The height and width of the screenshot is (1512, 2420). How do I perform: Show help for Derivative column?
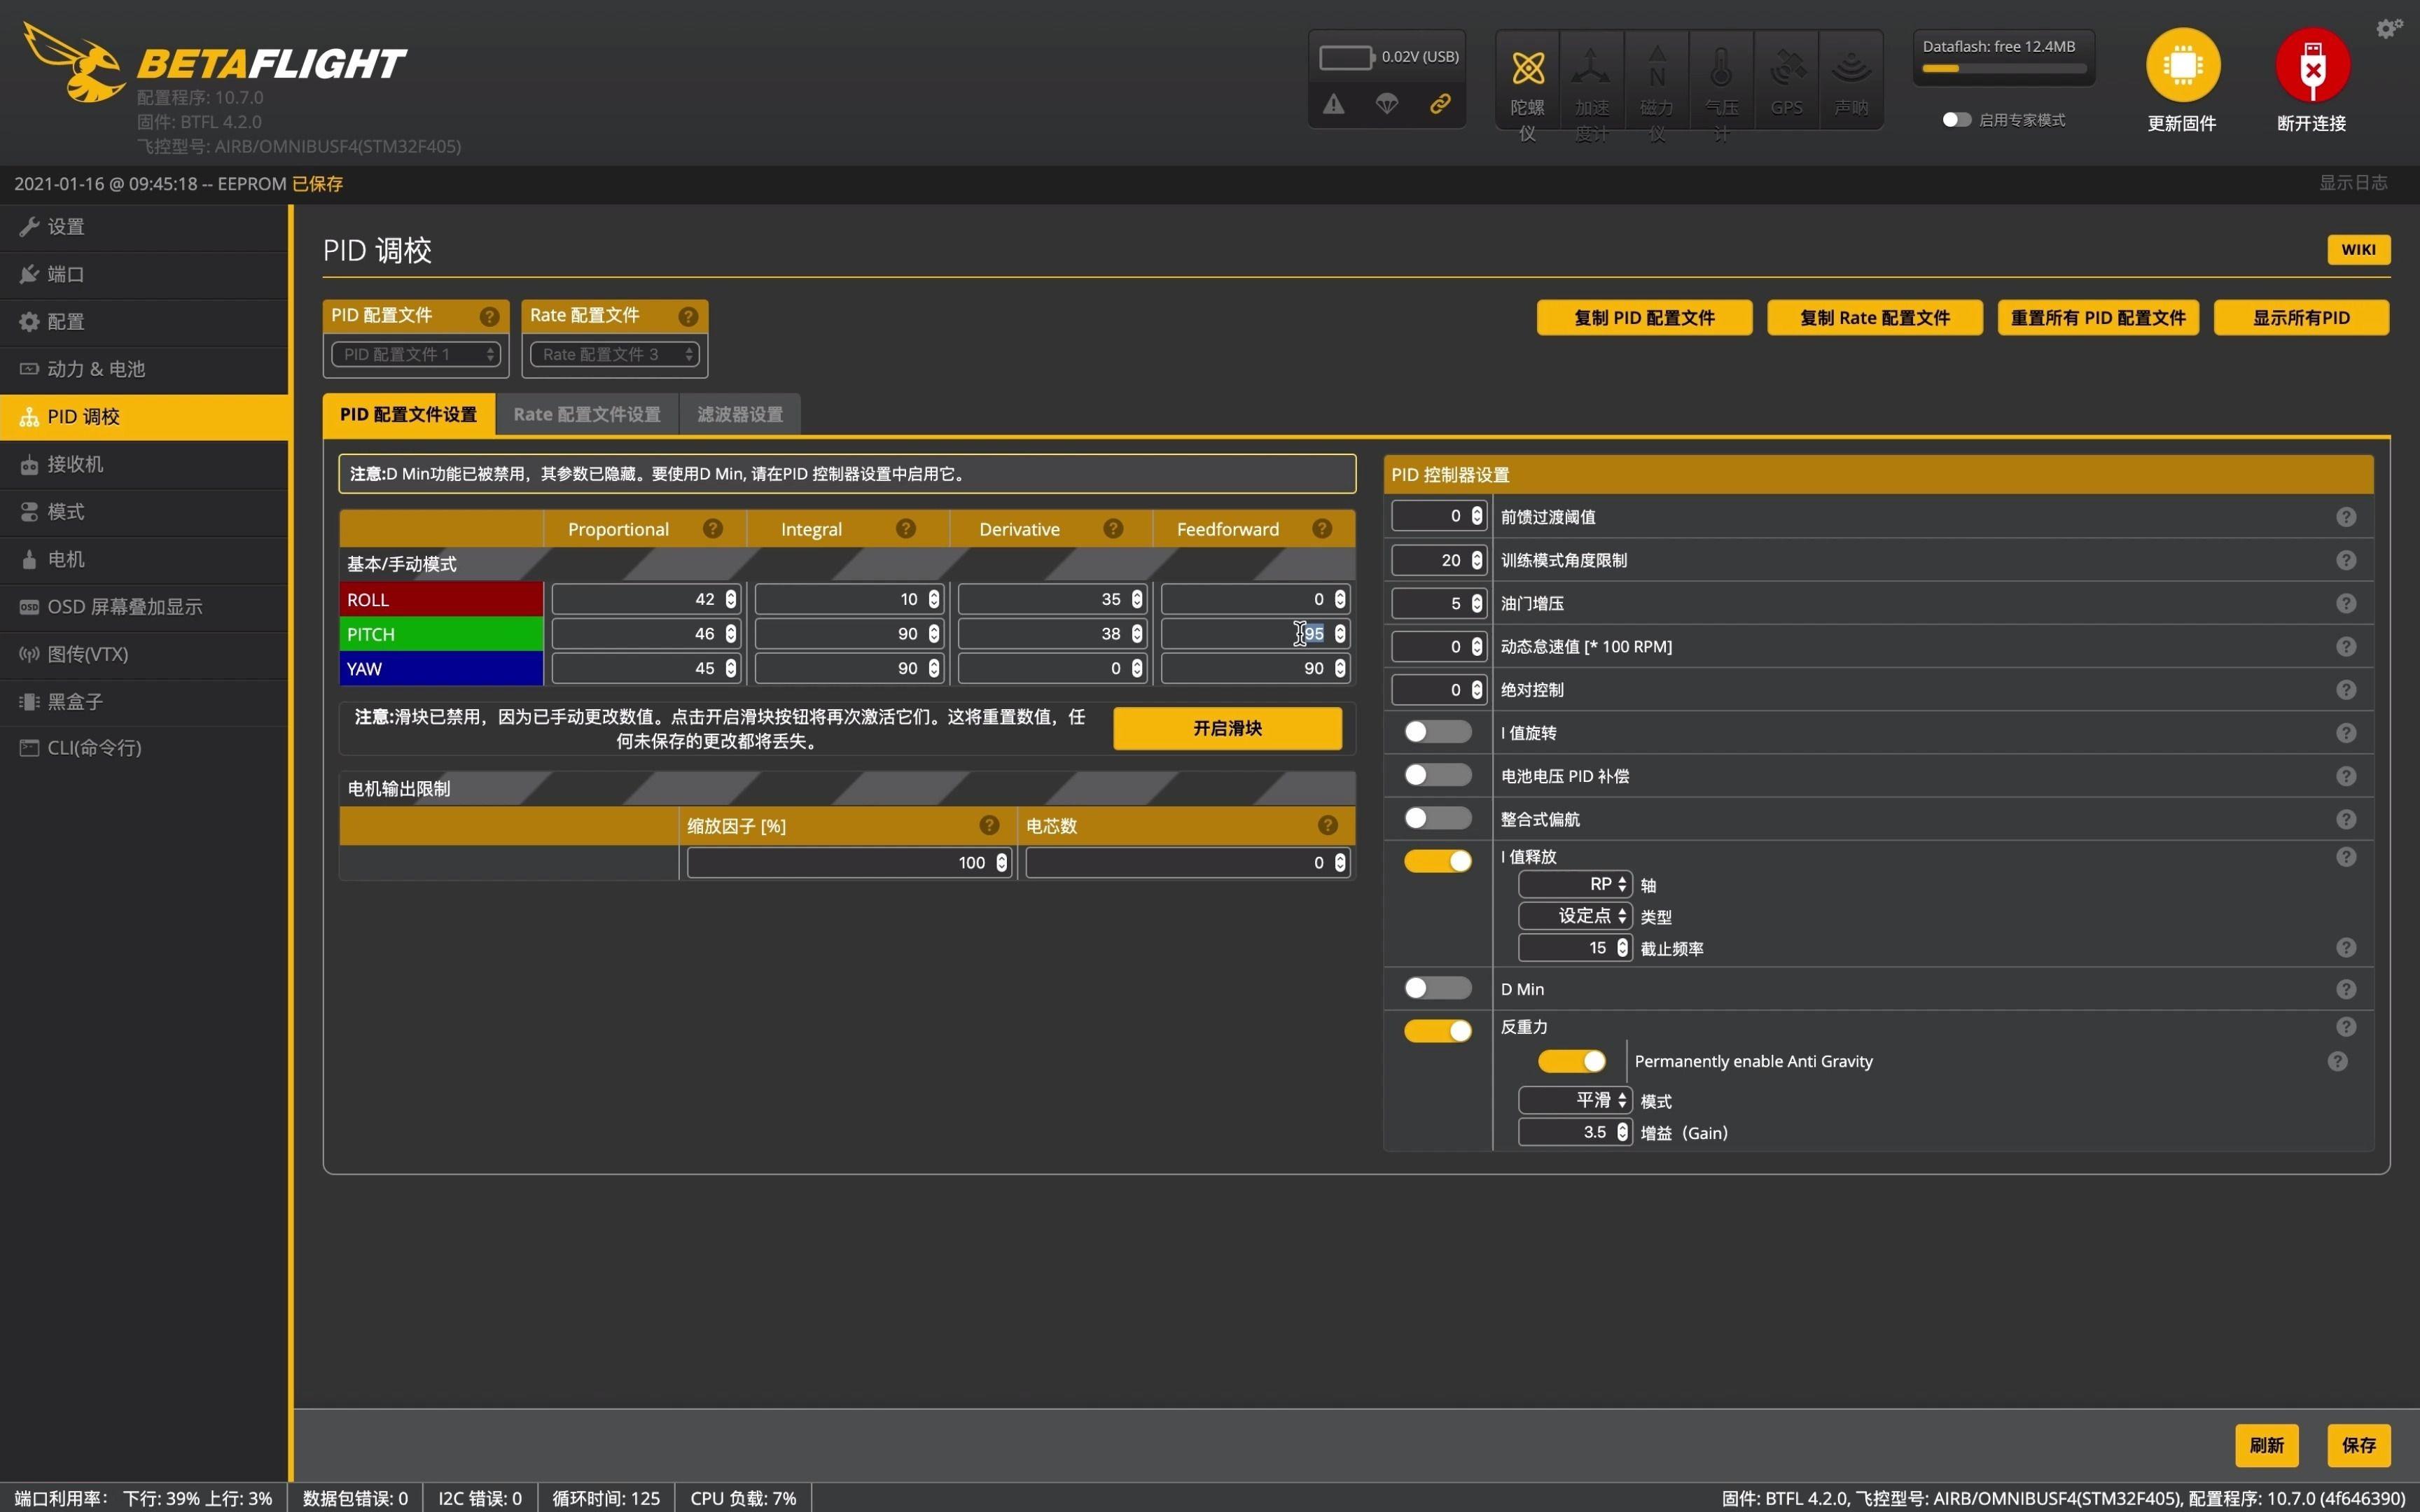click(1113, 528)
